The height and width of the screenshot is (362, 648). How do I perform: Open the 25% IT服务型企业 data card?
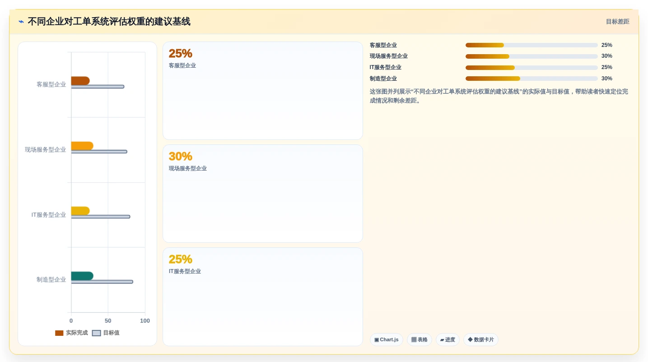pyautogui.click(x=263, y=297)
